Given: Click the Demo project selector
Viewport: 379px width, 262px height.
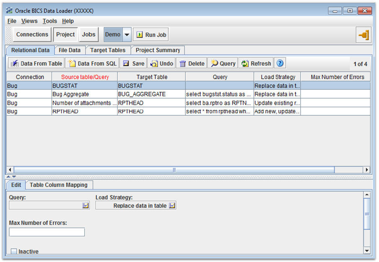Looking at the screenshot, I should pos(113,35).
